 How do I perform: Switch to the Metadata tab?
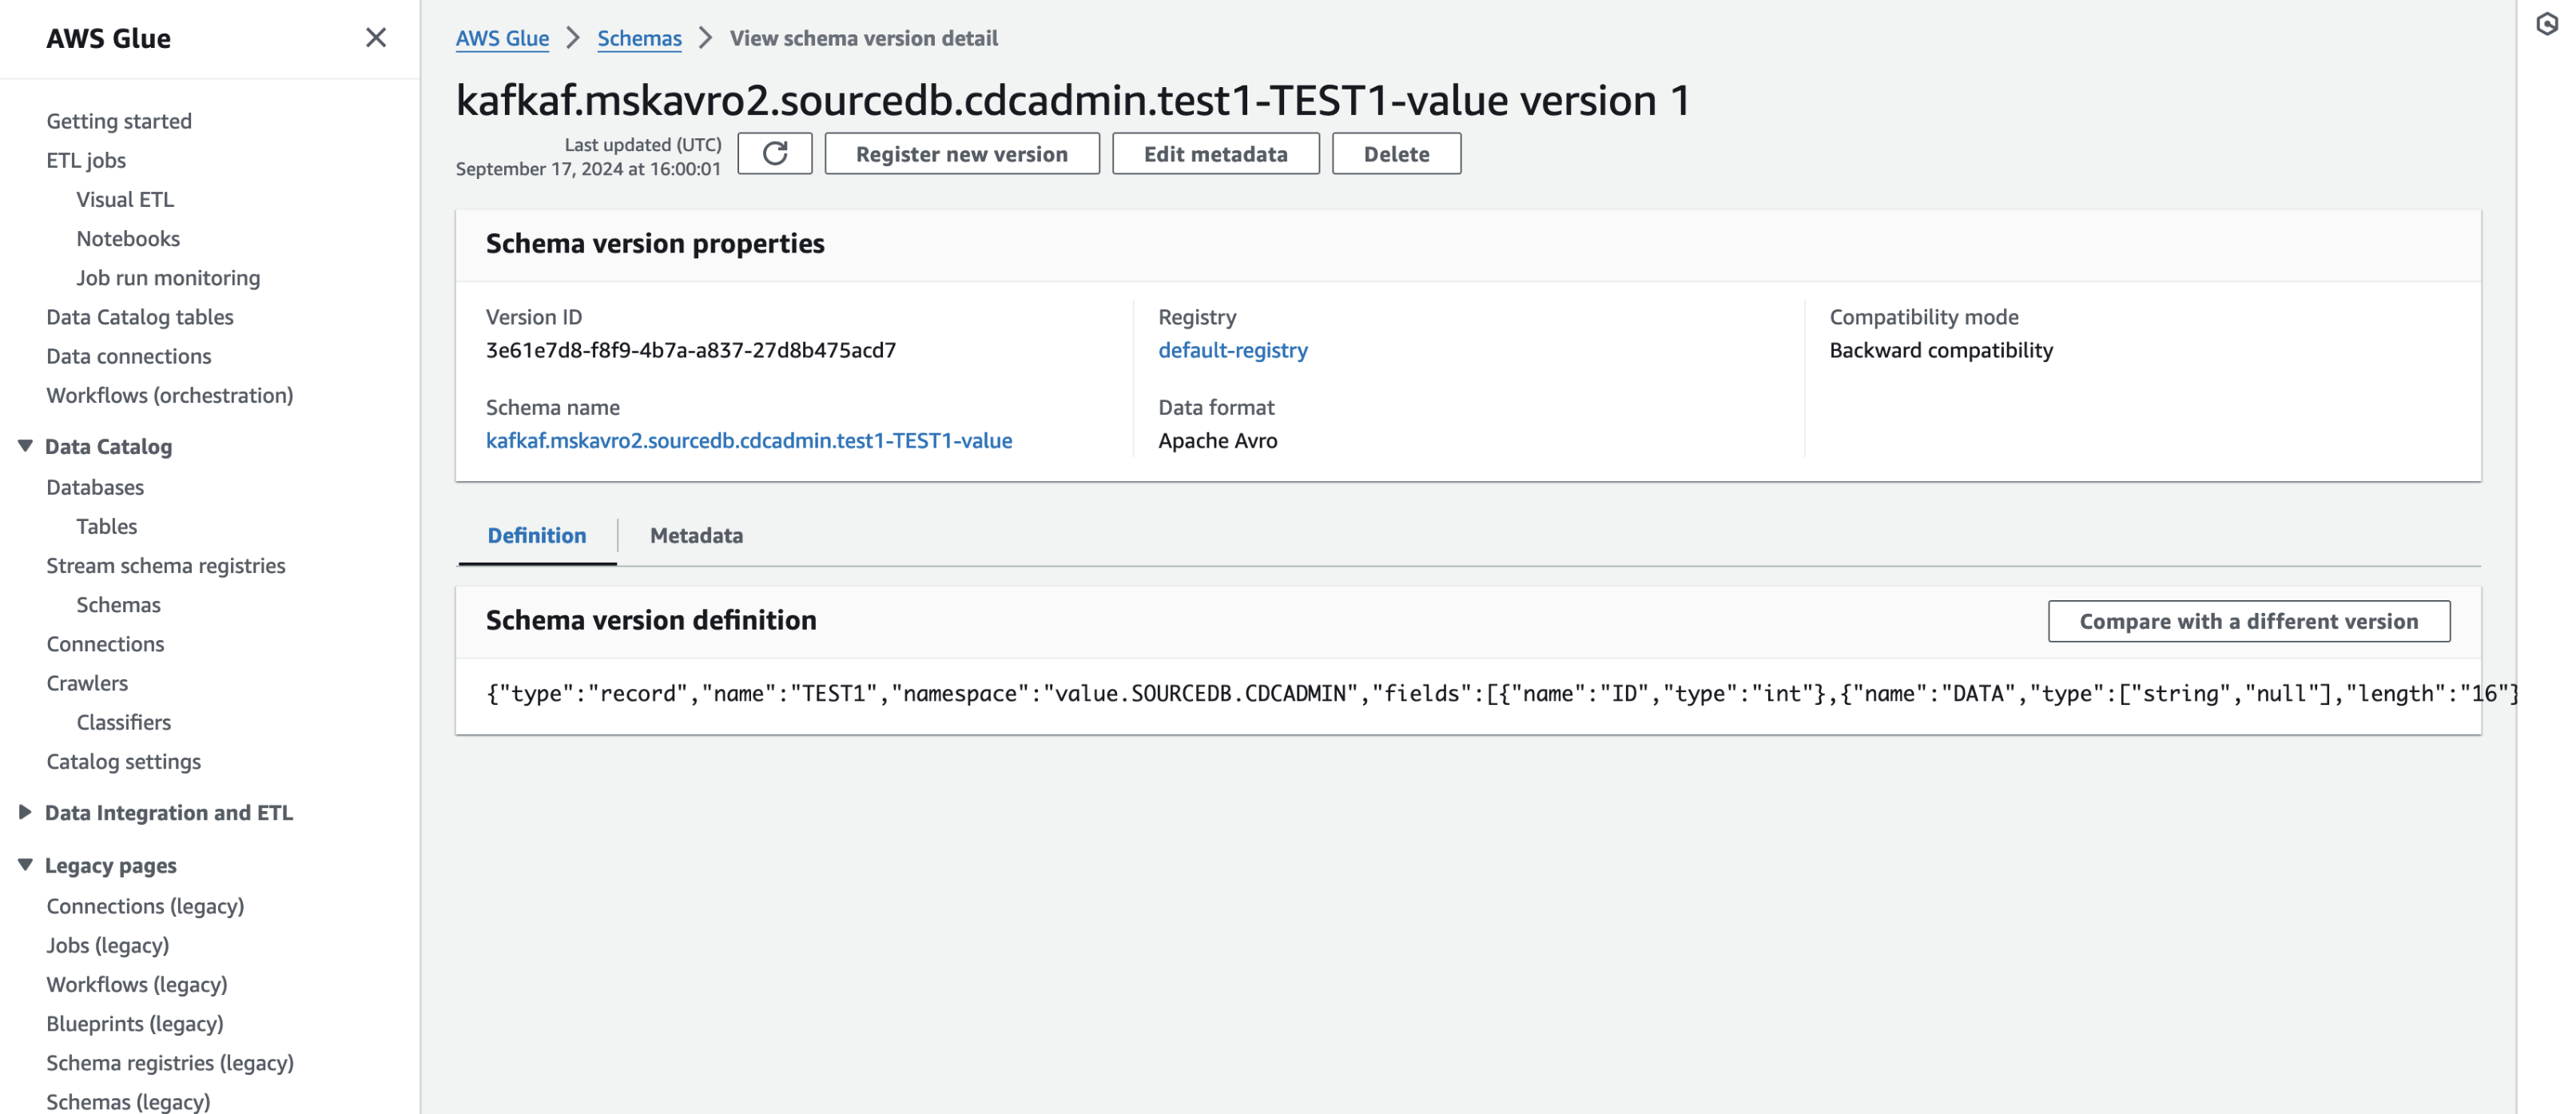696,535
